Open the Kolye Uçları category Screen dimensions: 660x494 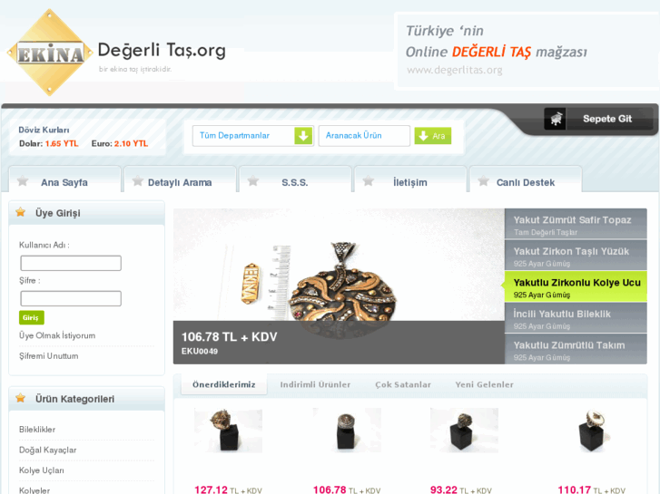click(42, 470)
